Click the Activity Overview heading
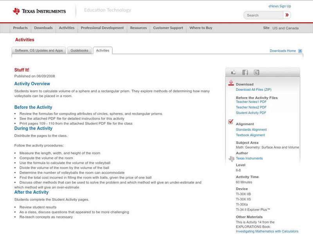 (32, 84)
